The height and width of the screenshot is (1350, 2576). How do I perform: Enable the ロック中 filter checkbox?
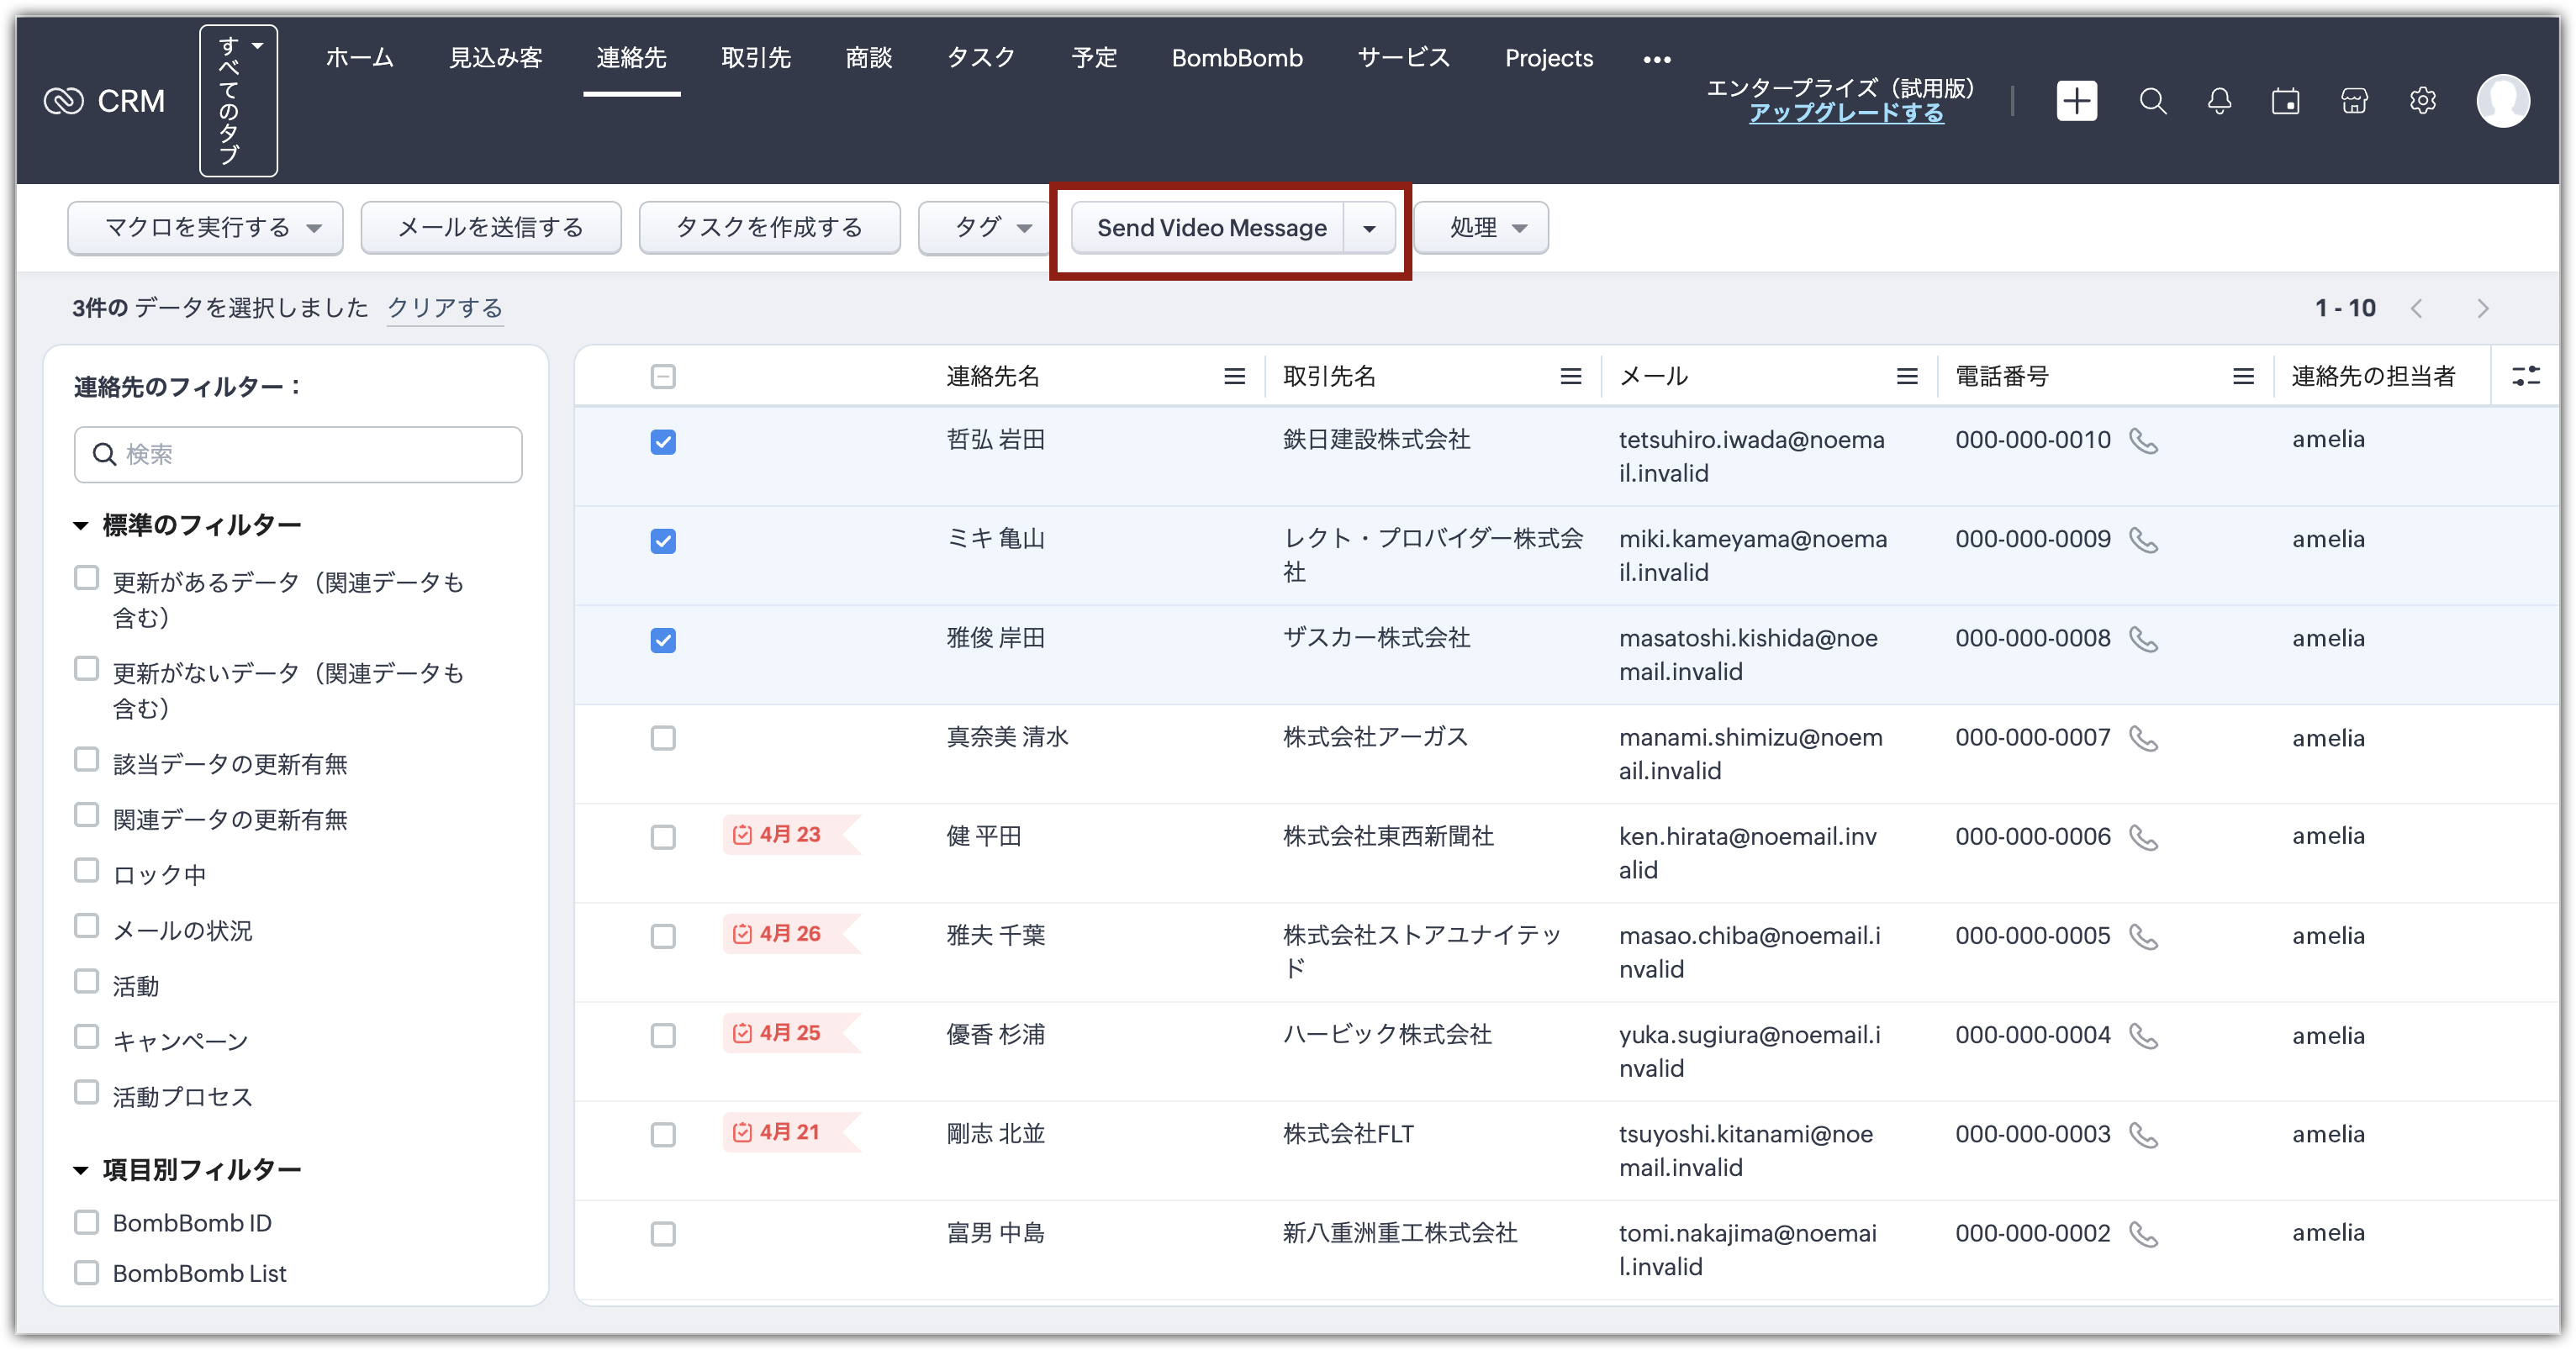(87, 871)
